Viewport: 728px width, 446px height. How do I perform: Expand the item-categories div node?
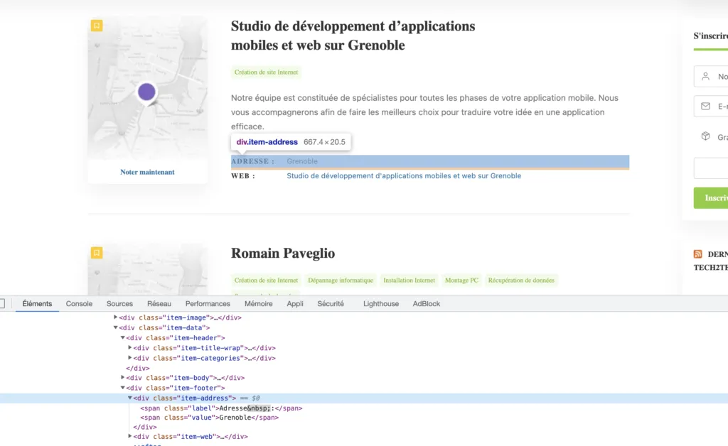(x=130, y=358)
